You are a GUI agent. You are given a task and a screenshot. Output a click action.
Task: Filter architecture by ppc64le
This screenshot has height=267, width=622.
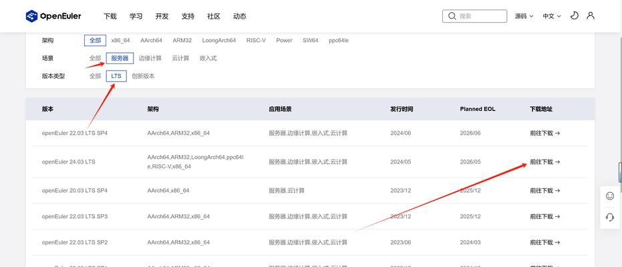[339, 41]
